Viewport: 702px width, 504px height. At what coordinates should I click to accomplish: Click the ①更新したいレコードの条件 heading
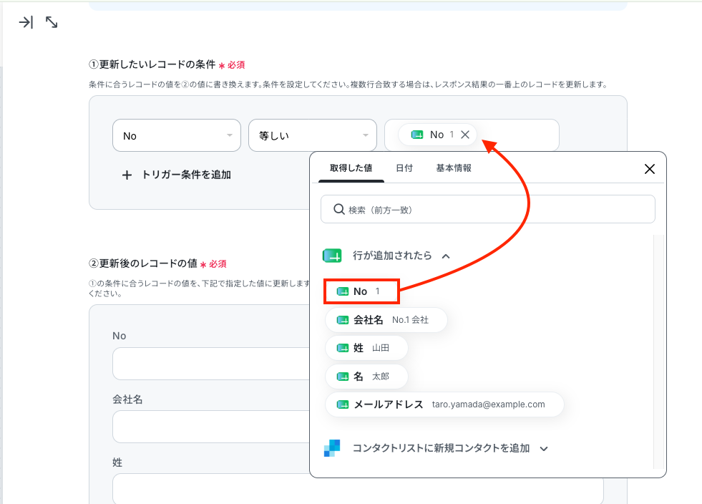[x=152, y=64]
